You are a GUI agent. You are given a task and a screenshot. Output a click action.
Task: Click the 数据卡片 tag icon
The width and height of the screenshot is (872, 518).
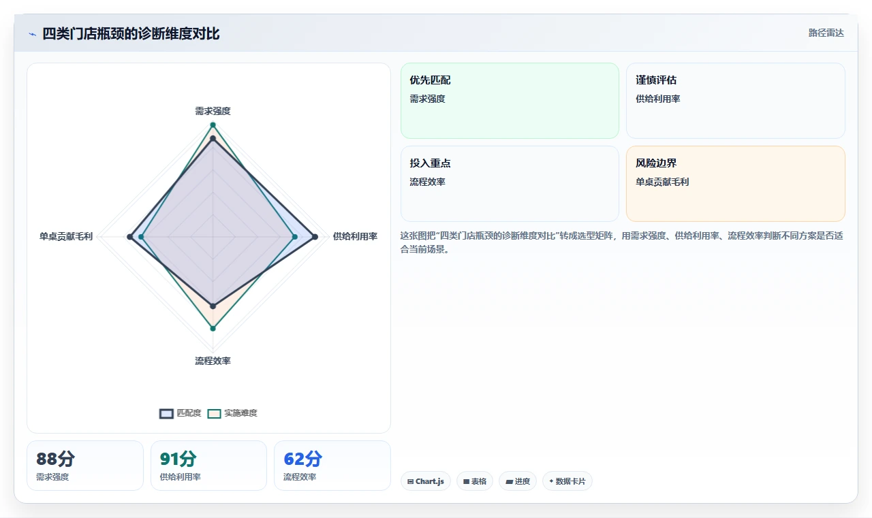(x=551, y=481)
